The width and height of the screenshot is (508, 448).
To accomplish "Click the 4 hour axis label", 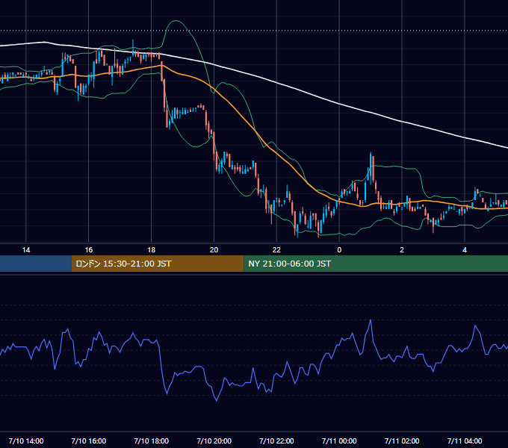I will (x=465, y=250).
